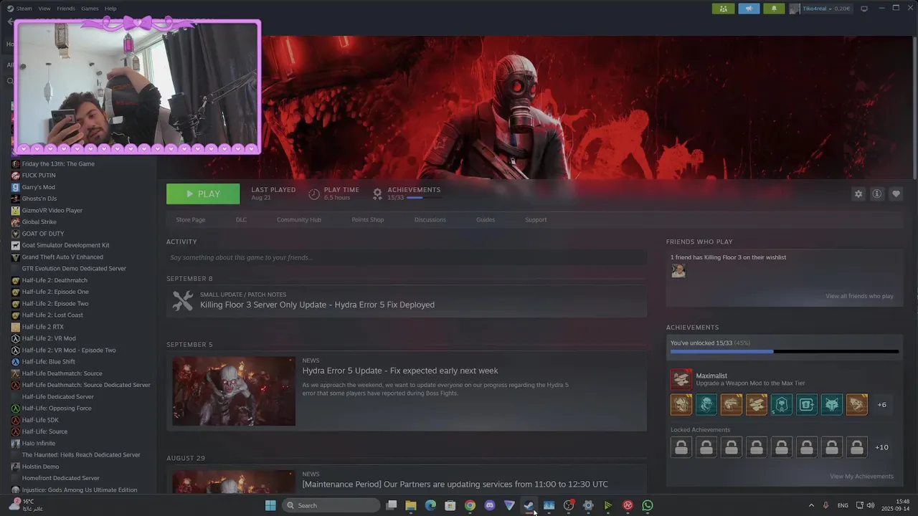Open friend avatar under Friends Who Play
918x516 pixels.
678,271
